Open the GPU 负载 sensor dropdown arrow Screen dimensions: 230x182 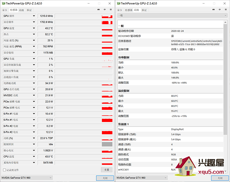34,59
